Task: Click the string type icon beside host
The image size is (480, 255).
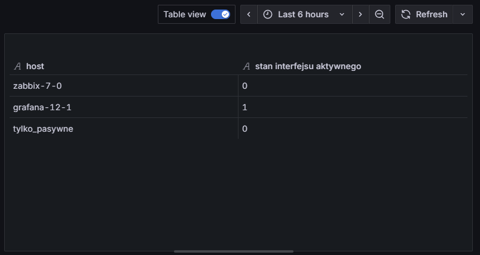Action: [17, 66]
